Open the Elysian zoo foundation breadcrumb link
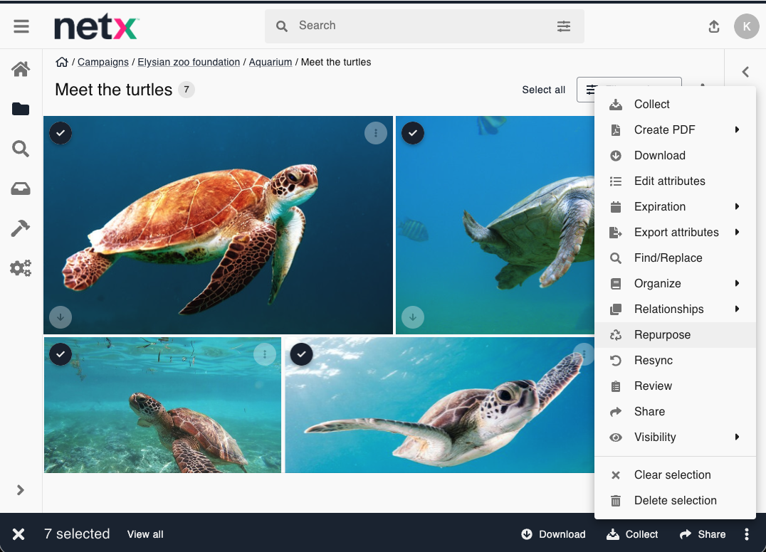766x552 pixels. click(x=189, y=62)
